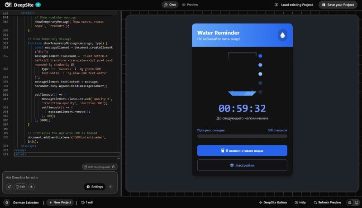Screen dimensions: 362x208
Task: Click the G user avatar
Action: pyautogui.click(x=6, y=203)
